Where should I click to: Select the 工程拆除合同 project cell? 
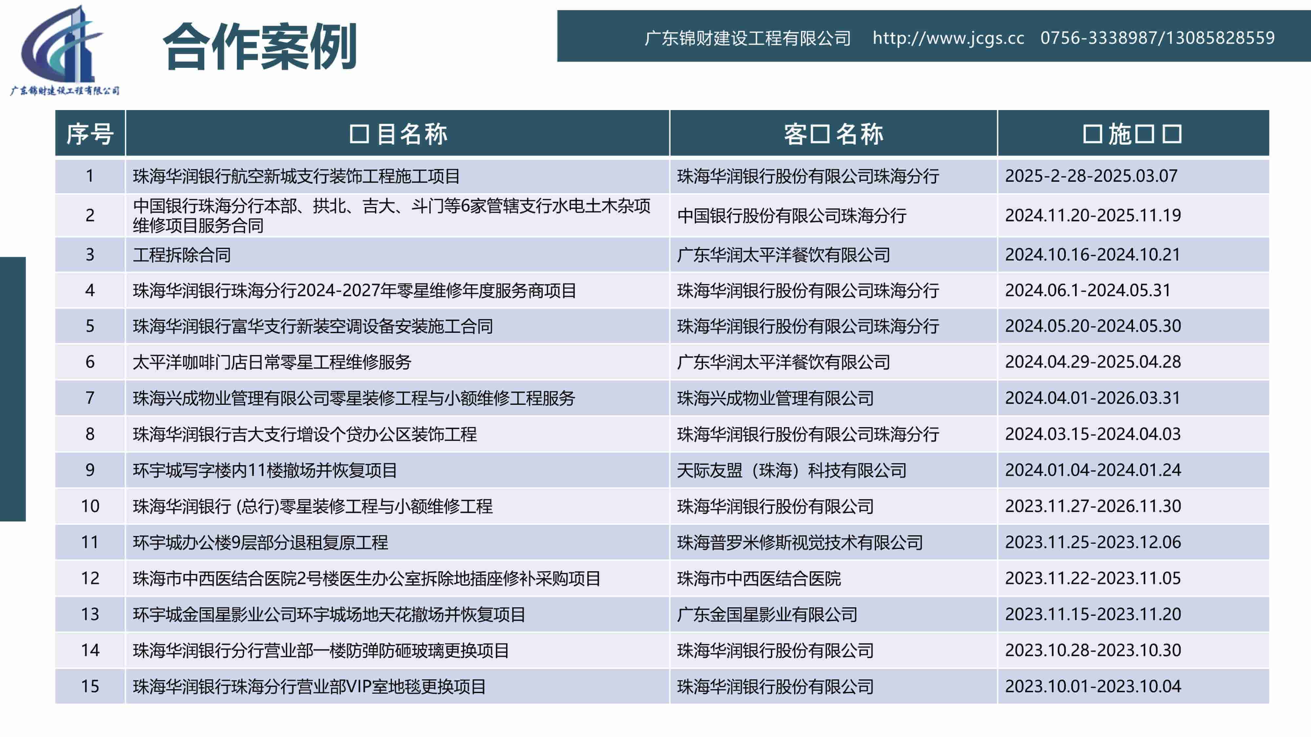[x=398, y=254]
